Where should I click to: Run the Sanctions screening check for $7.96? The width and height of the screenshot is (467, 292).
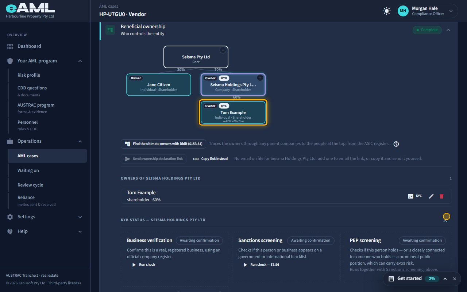(x=261, y=265)
